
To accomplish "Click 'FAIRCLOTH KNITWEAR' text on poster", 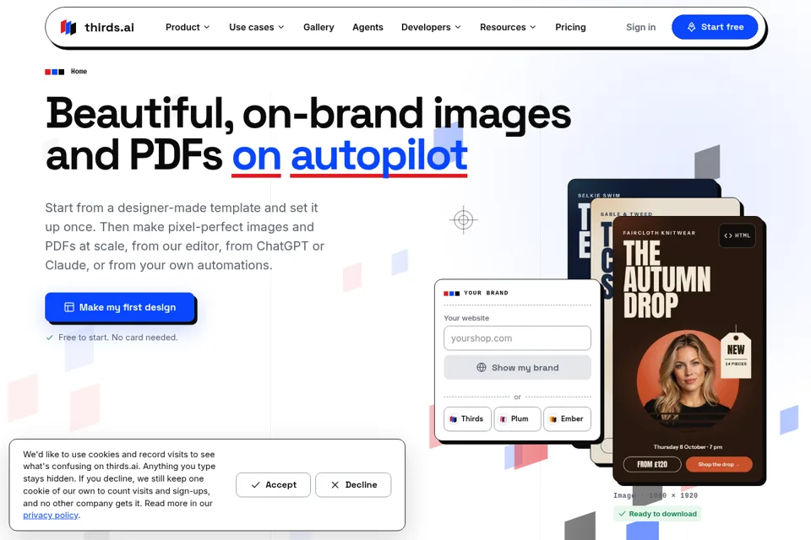I will [x=659, y=233].
